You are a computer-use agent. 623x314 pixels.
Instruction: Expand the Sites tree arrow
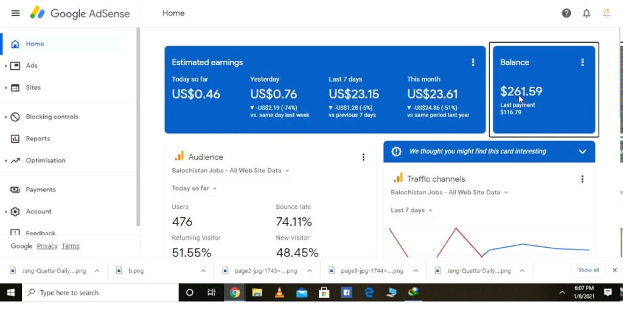5,87
